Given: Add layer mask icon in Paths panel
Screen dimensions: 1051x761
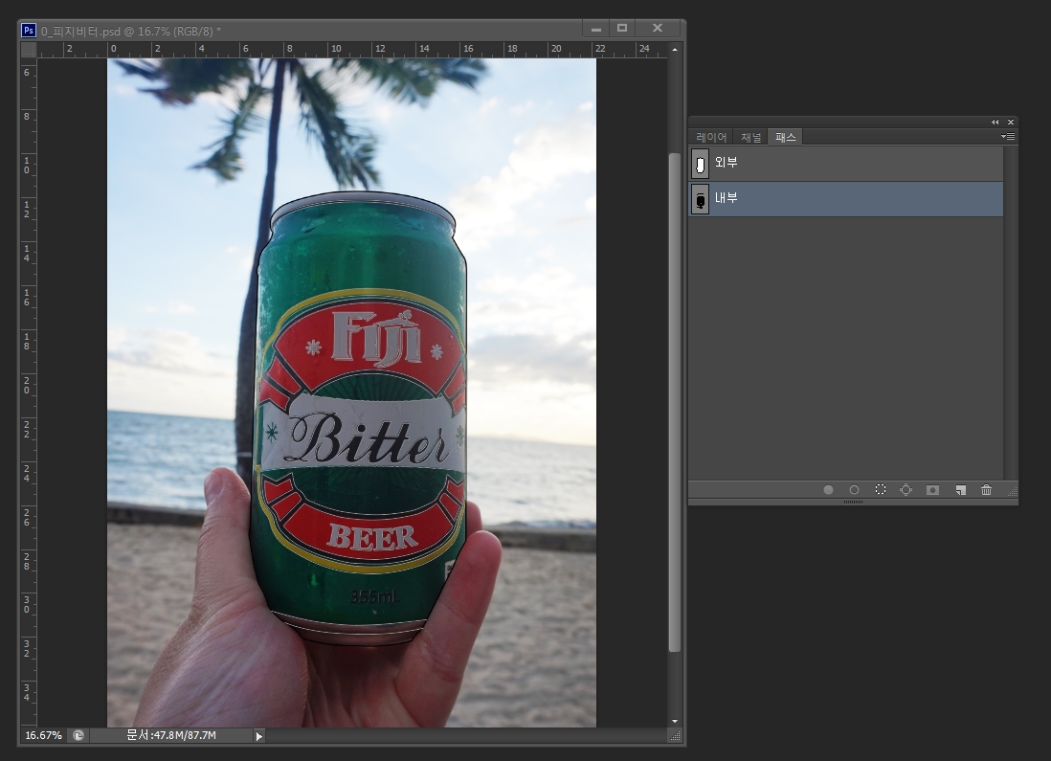Looking at the screenshot, I should [x=932, y=490].
